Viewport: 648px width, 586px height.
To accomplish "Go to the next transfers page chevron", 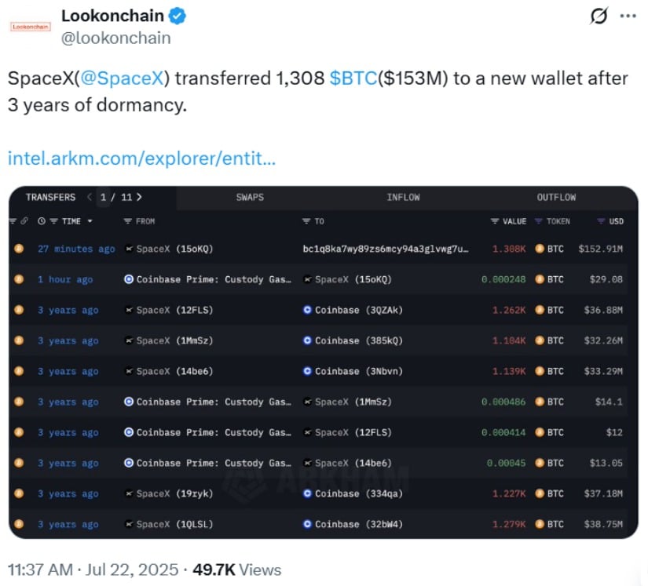I will point(139,197).
